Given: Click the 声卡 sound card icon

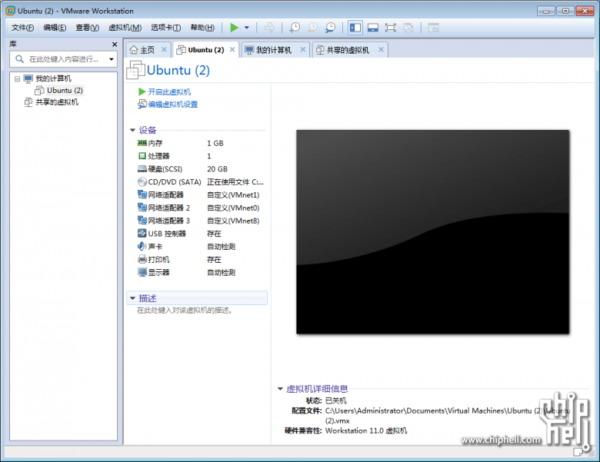Looking at the screenshot, I should pyautogui.click(x=142, y=246).
